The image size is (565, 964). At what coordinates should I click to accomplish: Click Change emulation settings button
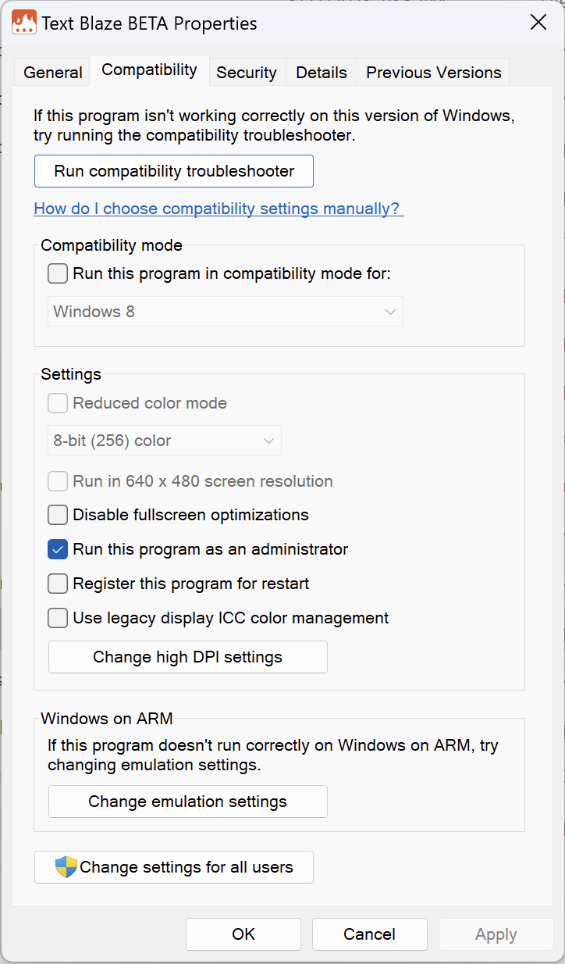coord(188,802)
